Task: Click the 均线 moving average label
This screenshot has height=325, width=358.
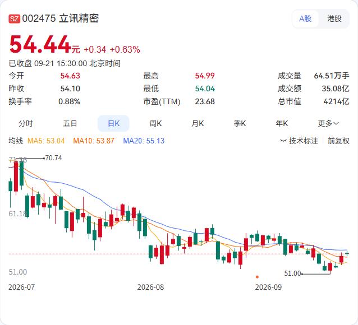Action: [16, 141]
